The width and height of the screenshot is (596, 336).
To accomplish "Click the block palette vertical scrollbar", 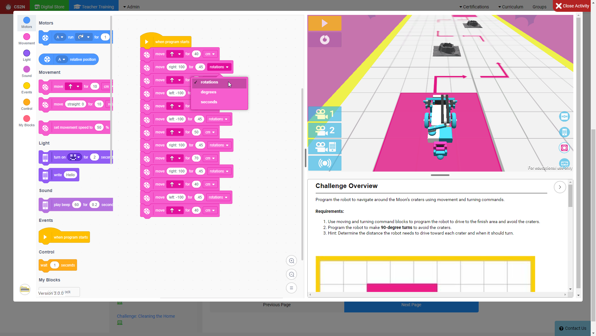I will coord(111,90).
